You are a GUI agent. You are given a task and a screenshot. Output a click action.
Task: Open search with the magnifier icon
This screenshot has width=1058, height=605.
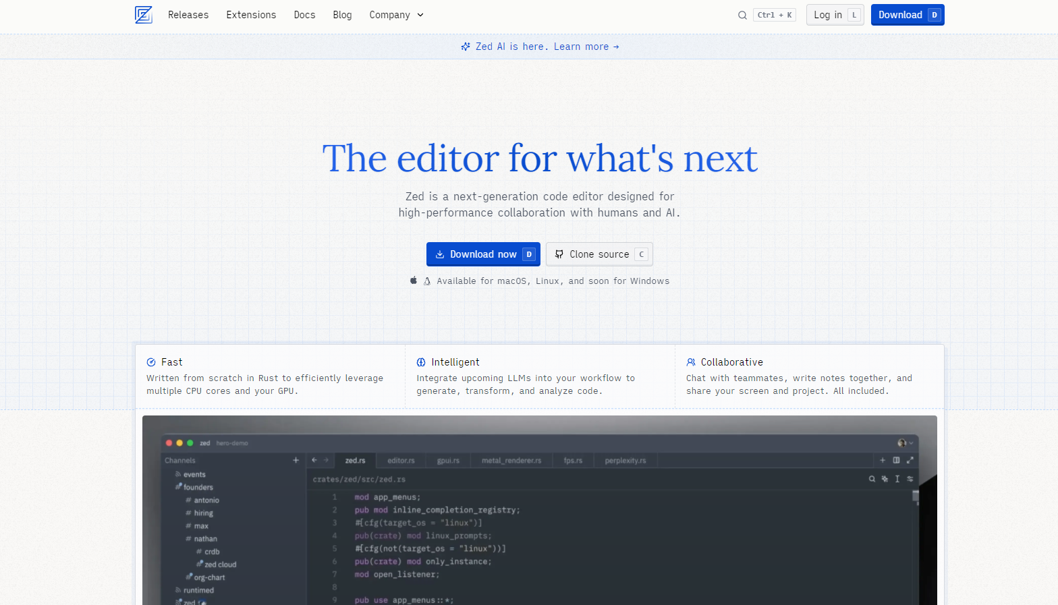pos(742,15)
